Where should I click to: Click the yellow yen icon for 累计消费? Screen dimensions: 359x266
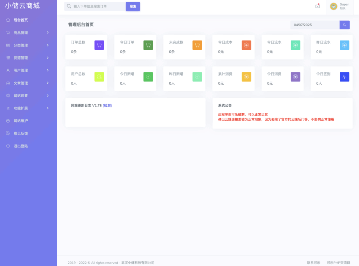[x=246, y=77]
